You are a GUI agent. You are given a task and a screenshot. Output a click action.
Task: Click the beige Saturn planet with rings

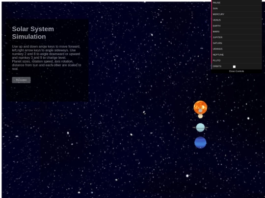pos(200,116)
